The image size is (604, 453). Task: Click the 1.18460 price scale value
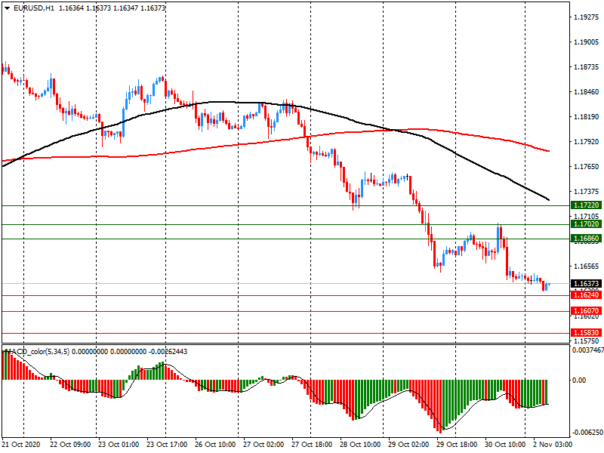(x=587, y=92)
